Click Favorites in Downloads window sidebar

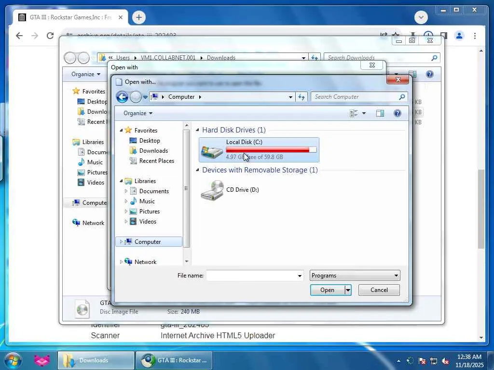point(94,91)
